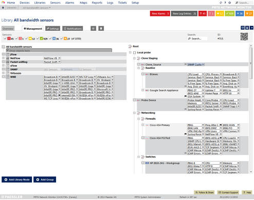Click the New Alarms button
The height and width of the screenshot is (200, 254).
160,13
